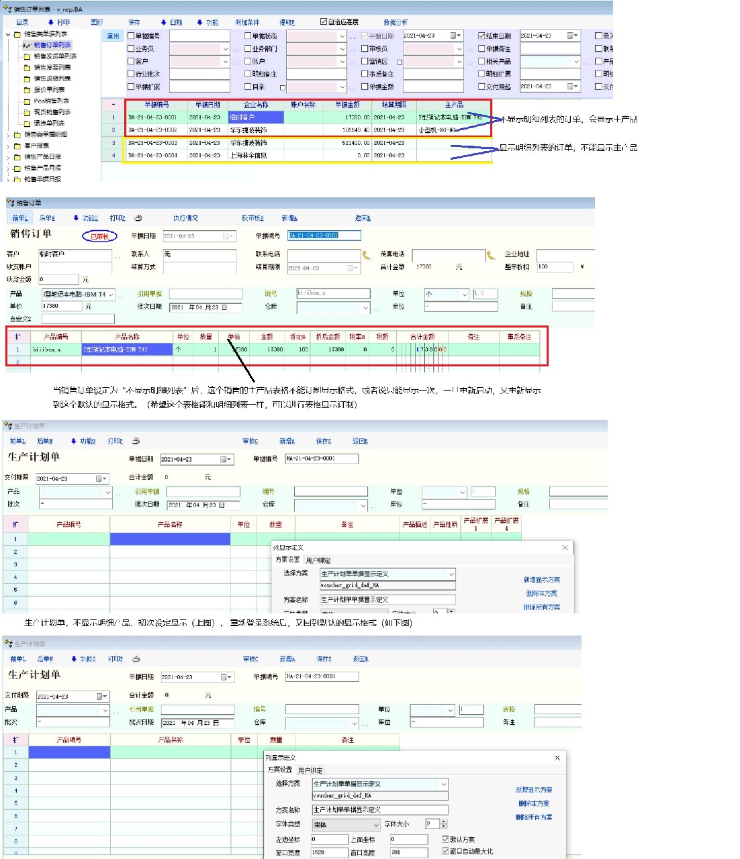
Task: Toggle the 自适应高度 checkbox
Action: pos(324,22)
